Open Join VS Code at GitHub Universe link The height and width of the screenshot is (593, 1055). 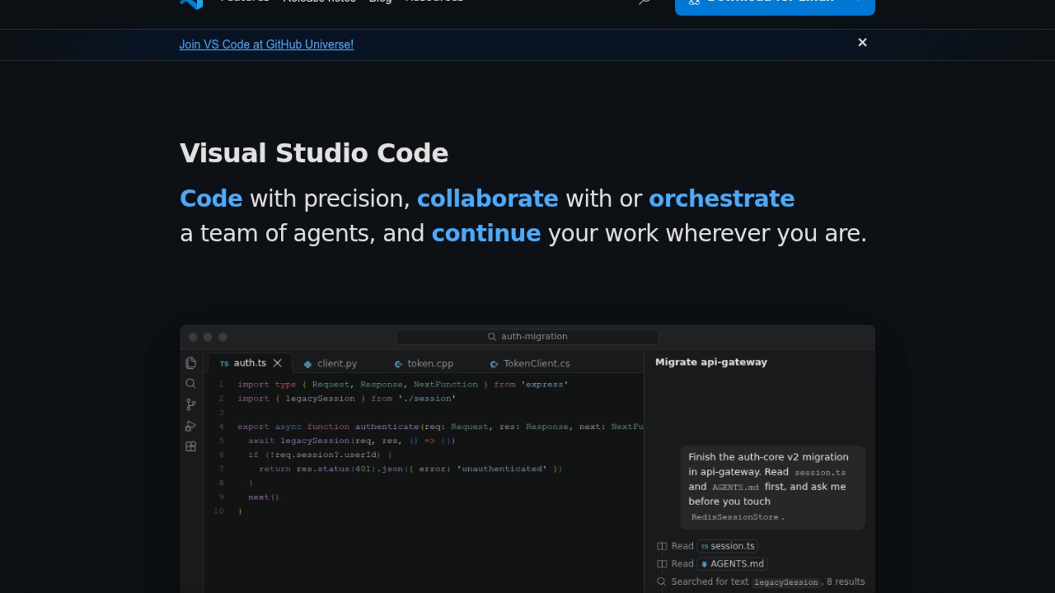point(266,44)
